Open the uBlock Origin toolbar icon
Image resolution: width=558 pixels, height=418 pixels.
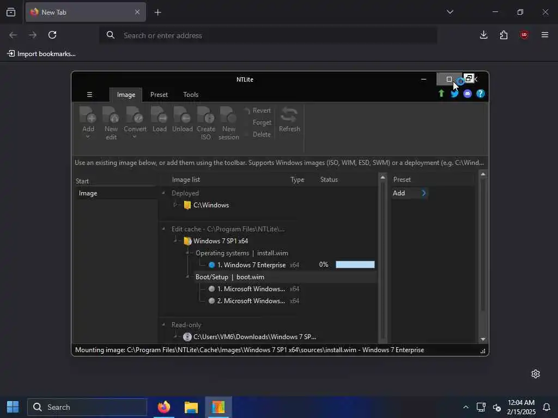pyautogui.click(x=524, y=35)
